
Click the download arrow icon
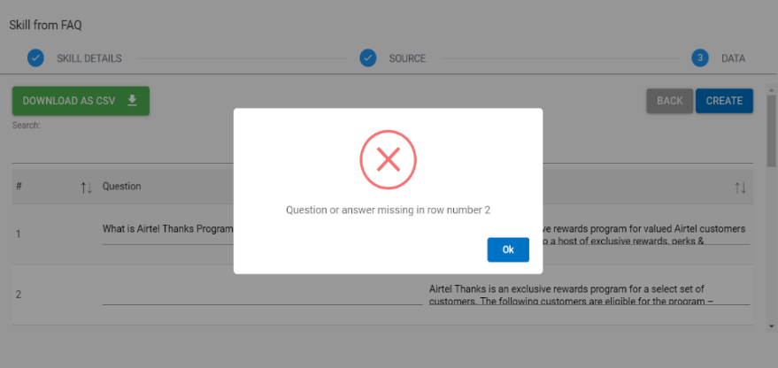coord(133,101)
